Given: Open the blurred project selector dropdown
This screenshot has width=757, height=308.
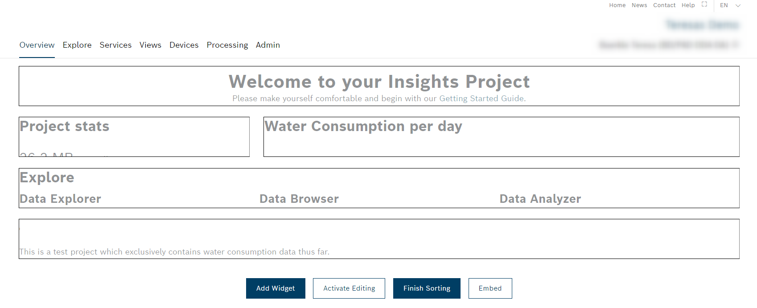Looking at the screenshot, I should point(669,45).
